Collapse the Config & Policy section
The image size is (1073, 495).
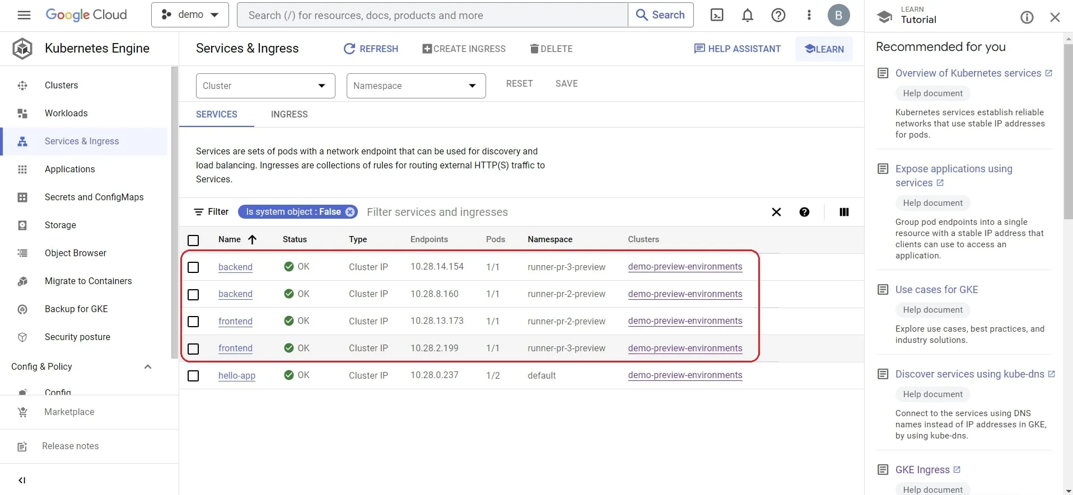click(x=148, y=367)
